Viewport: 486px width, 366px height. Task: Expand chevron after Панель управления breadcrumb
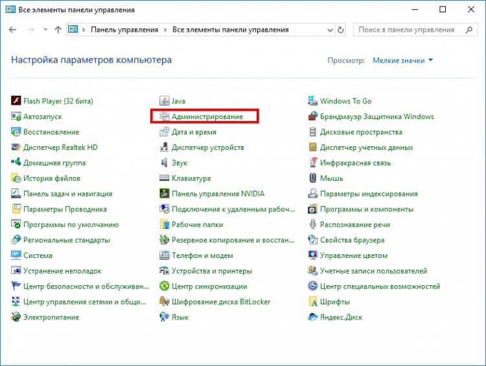[165, 30]
